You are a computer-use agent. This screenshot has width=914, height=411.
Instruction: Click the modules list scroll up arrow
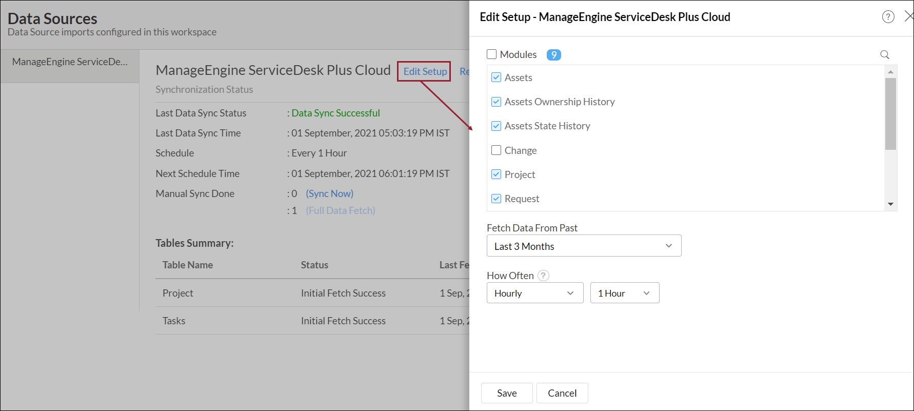(890, 72)
